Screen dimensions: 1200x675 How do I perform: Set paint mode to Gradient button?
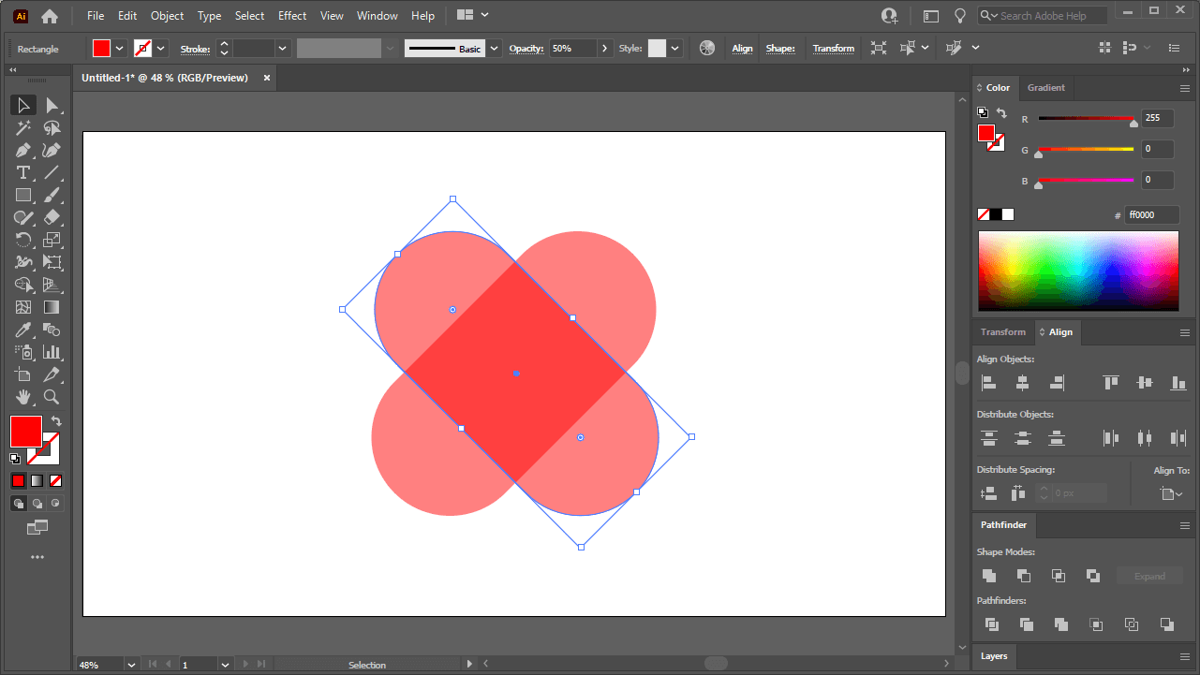pos(37,480)
